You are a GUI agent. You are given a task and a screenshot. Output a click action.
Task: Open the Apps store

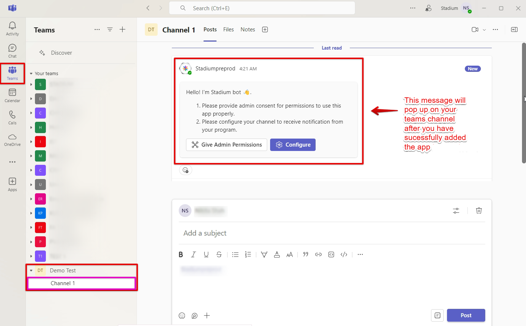(x=12, y=185)
